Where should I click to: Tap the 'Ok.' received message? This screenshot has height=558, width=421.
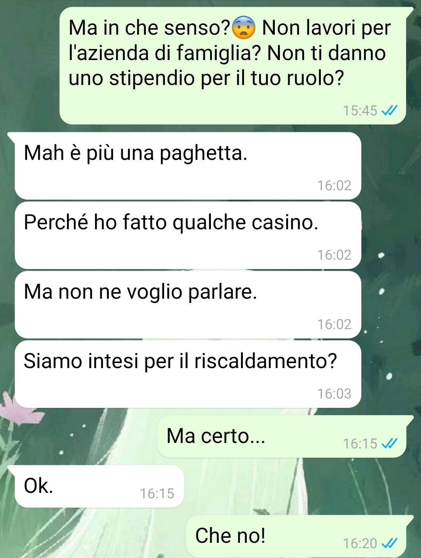[x=99, y=486]
